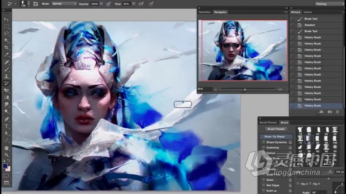Select the Hand tool

6,148
